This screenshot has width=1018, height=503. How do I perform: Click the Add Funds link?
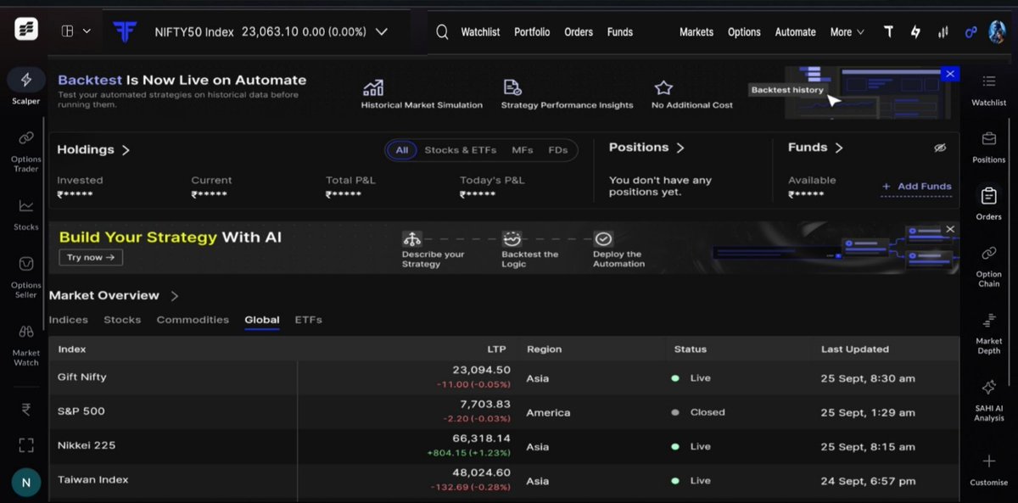[x=916, y=187]
